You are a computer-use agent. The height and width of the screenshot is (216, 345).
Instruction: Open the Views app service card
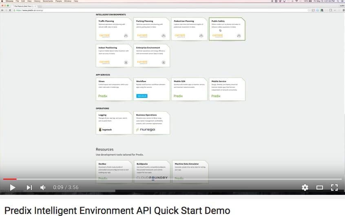coord(114,89)
